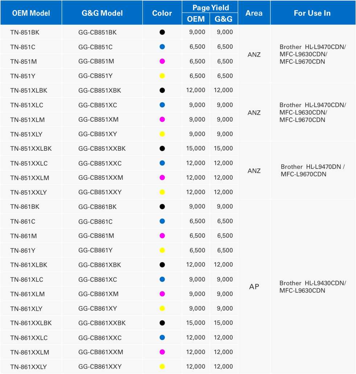Click the Area column header
The width and height of the screenshot is (356, 374).
pyautogui.click(x=254, y=13)
